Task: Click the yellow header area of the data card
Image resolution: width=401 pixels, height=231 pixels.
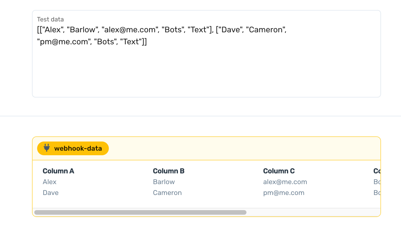Action: tap(228, 148)
